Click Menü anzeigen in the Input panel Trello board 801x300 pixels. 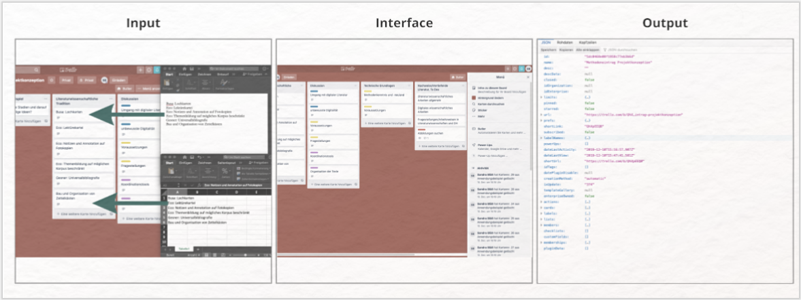coord(148,89)
